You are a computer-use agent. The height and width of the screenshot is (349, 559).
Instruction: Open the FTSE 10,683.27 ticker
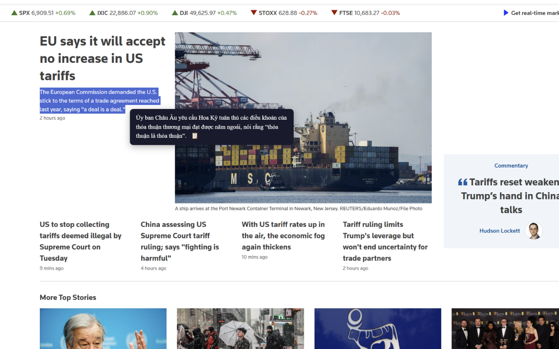click(x=366, y=13)
